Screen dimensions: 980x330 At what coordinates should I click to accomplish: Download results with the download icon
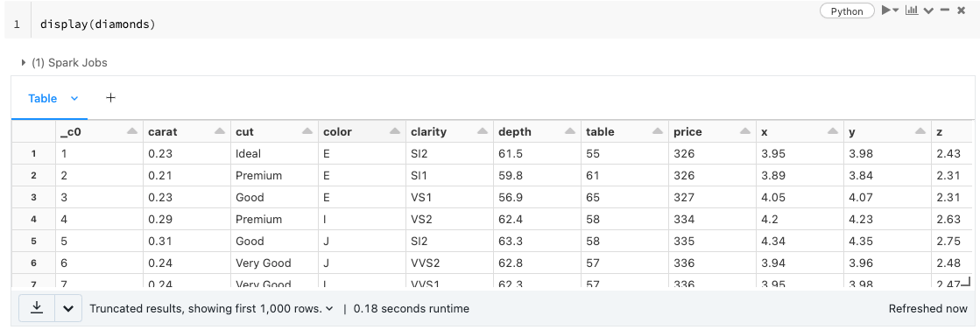tap(37, 308)
